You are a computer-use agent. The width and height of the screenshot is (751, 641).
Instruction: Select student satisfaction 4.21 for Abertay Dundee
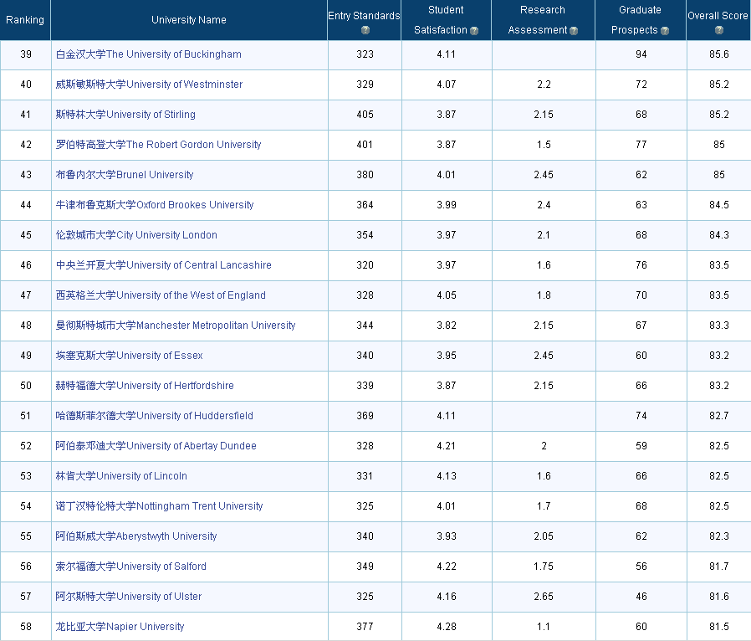click(x=447, y=446)
